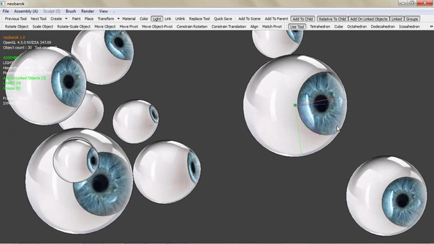Click the 'Object count : 30' text
Image resolution: width=434 pixels, height=244 pixels.
18,47
